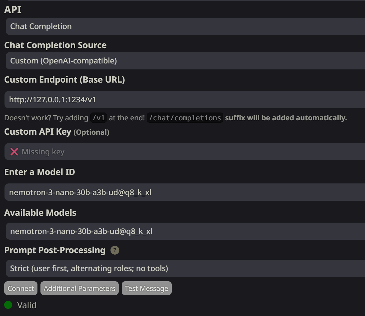Click the green Valid status dot
The height and width of the screenshot is (316, 365).
[x=8, y=305]
